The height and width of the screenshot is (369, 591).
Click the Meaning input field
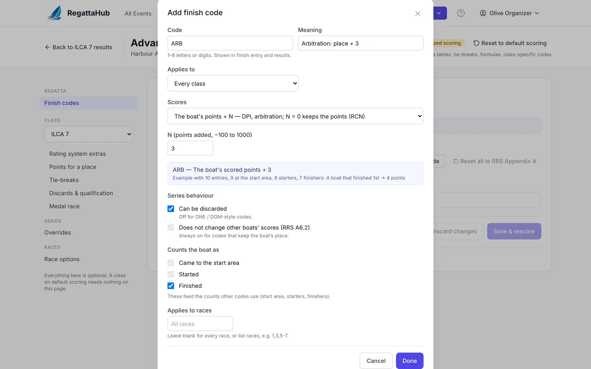pos(360,43)
